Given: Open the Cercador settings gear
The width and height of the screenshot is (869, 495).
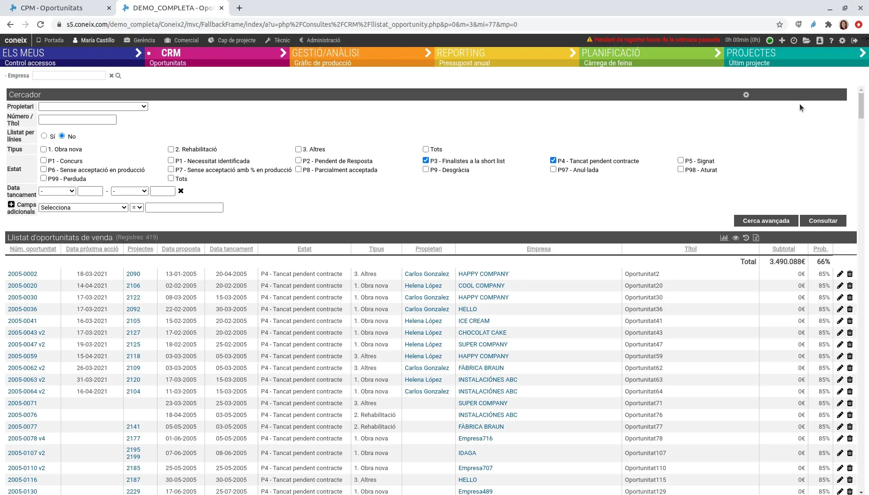Looking at the screenshot, I should 746,95.
